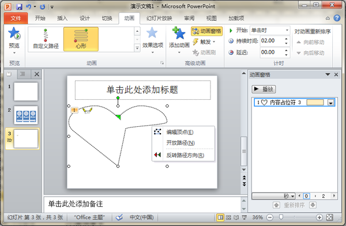
Task: Open the Trigger (触发) lightning icon
Action: click(195, 42)
